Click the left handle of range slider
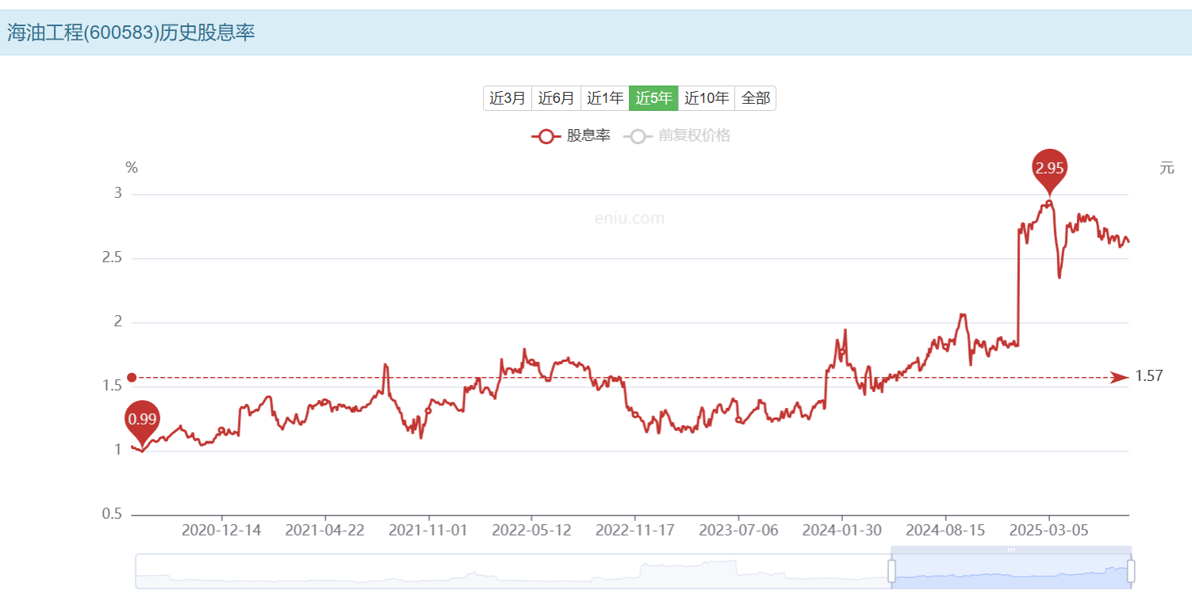Viewport: 1192px width, 613px height. (x=891, y=571)
